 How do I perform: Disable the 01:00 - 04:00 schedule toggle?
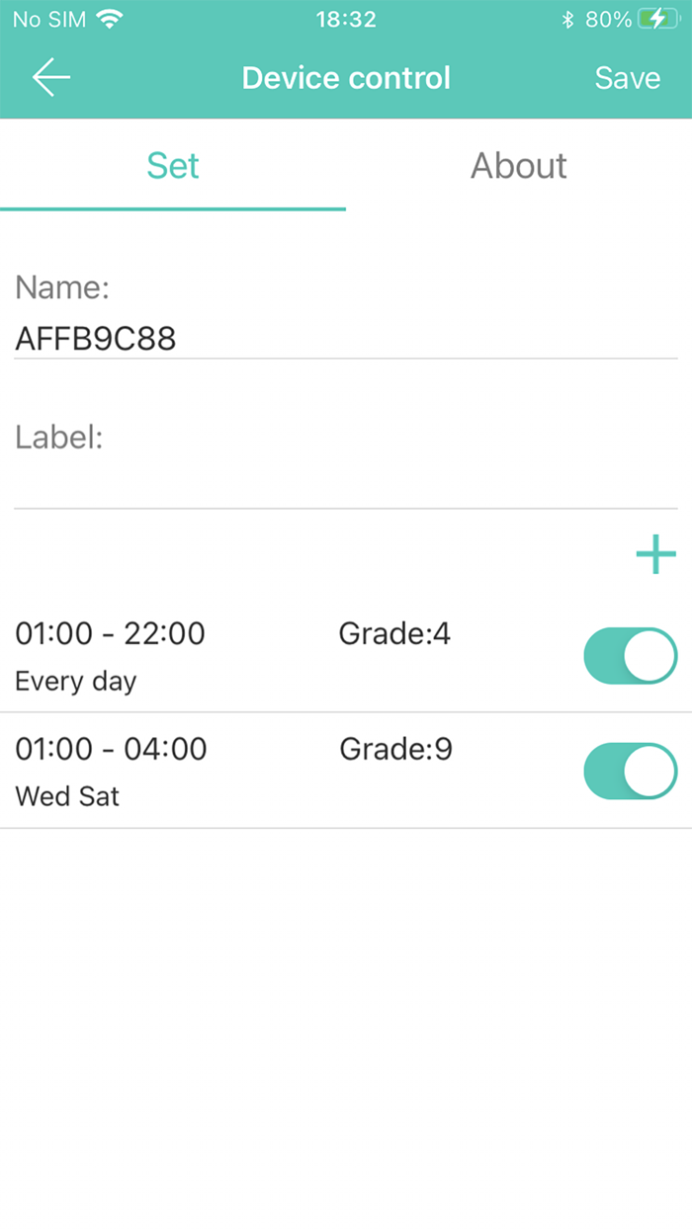tap(630, 771)
